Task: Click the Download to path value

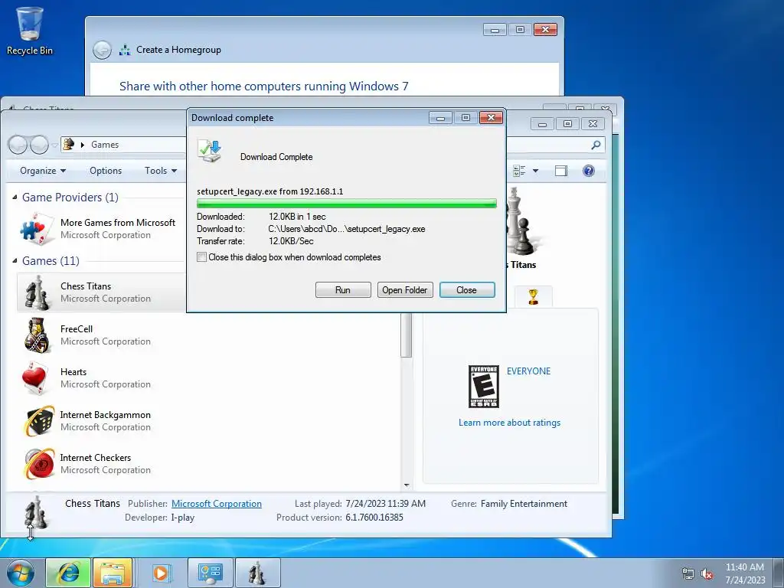Action: click(x=347, y=229)
